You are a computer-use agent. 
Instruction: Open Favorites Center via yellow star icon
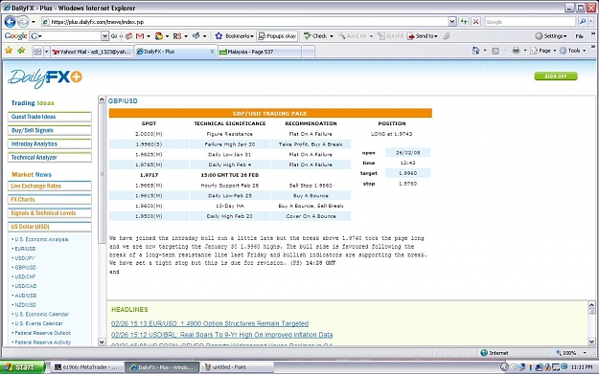coord(9,51)
